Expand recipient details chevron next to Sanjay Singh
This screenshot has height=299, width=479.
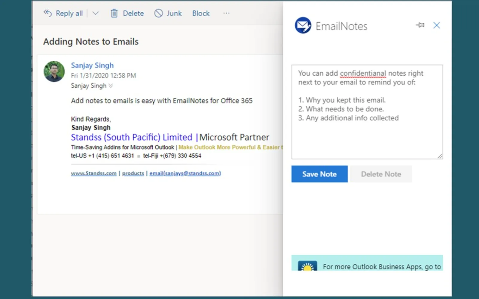click(x=111, y=86)
